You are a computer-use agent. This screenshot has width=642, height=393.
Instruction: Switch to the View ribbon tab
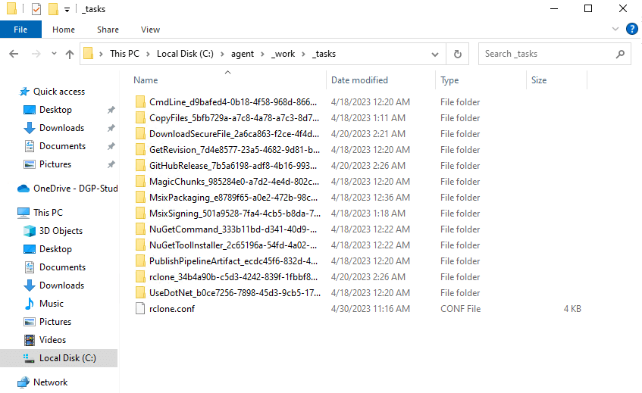tap(150, 30)
